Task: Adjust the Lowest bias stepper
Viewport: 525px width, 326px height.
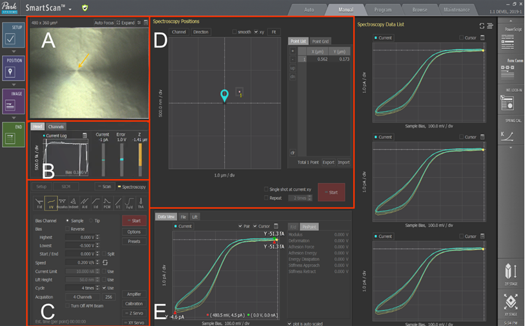Action: 98,245
